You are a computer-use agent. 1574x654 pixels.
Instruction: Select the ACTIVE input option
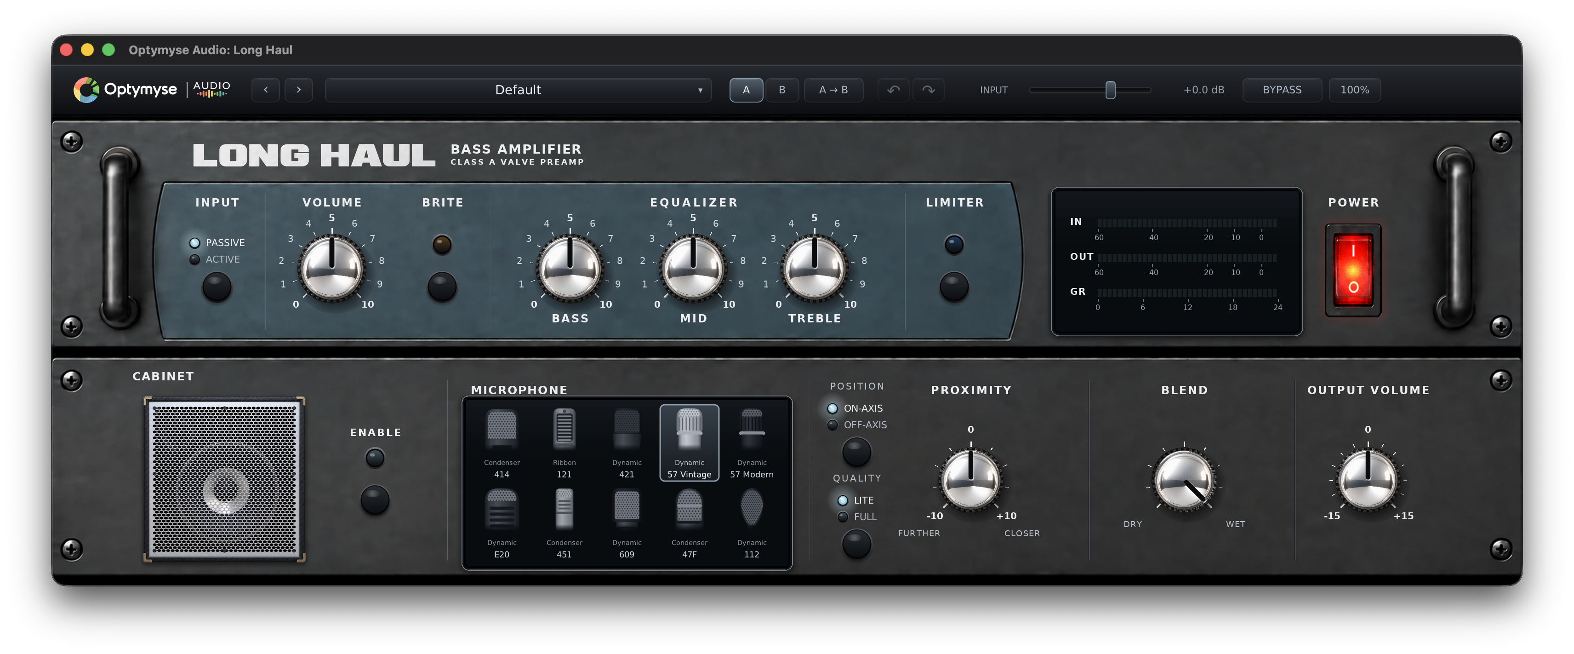(215, 259)
